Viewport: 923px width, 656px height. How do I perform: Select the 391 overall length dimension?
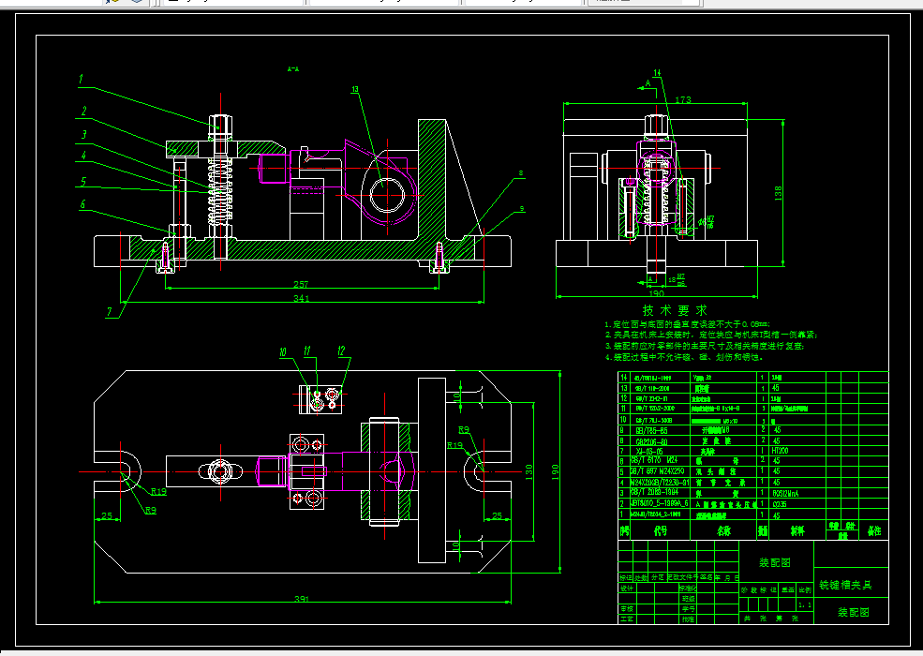[x=301, y=599]
